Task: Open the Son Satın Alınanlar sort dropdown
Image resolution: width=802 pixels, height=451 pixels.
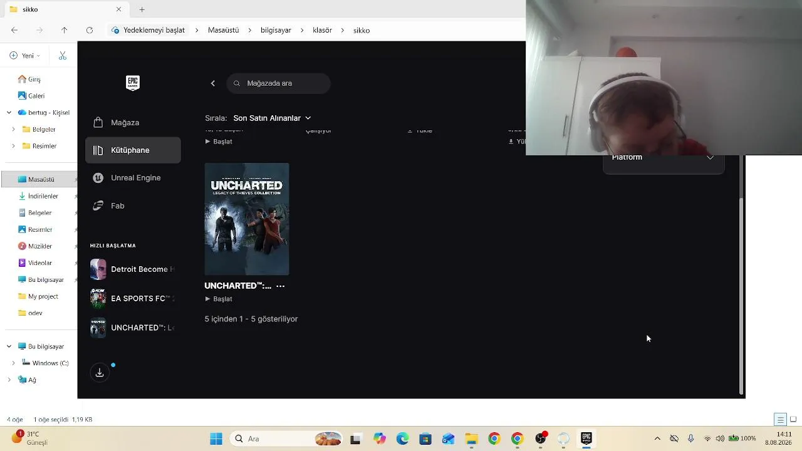Action: coord(272,118)
